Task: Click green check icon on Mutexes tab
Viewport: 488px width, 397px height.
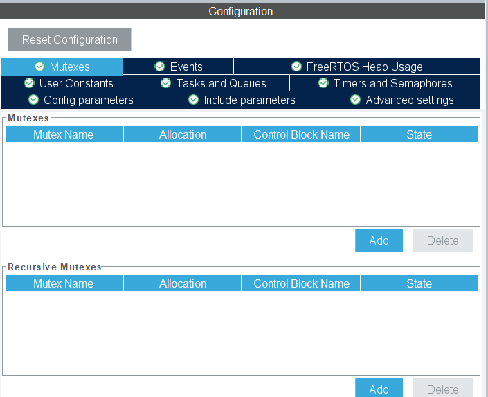Action: (x=39, y=67)
